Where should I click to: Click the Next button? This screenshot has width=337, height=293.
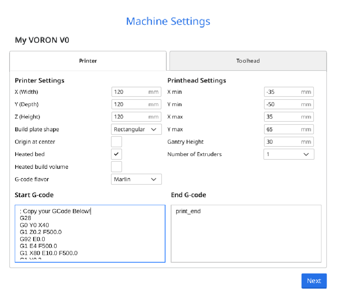pos(314,281)
